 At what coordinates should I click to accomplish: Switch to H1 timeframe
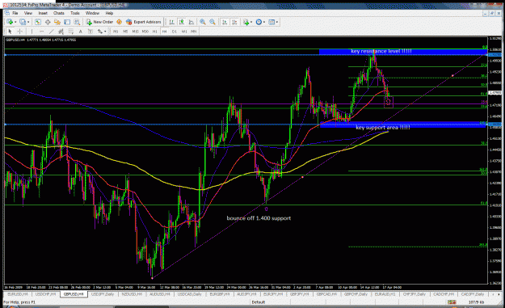(x=155, y=32)
